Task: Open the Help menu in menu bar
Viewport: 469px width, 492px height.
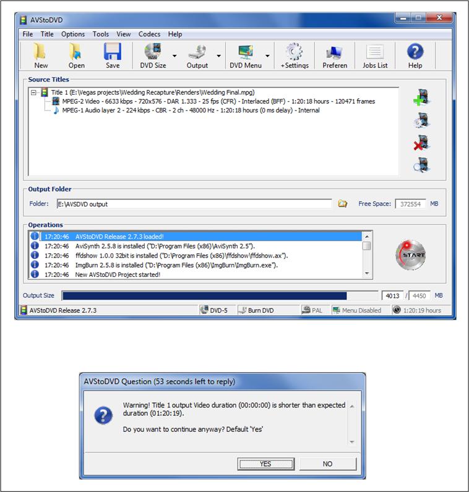Action: point(175,34)
